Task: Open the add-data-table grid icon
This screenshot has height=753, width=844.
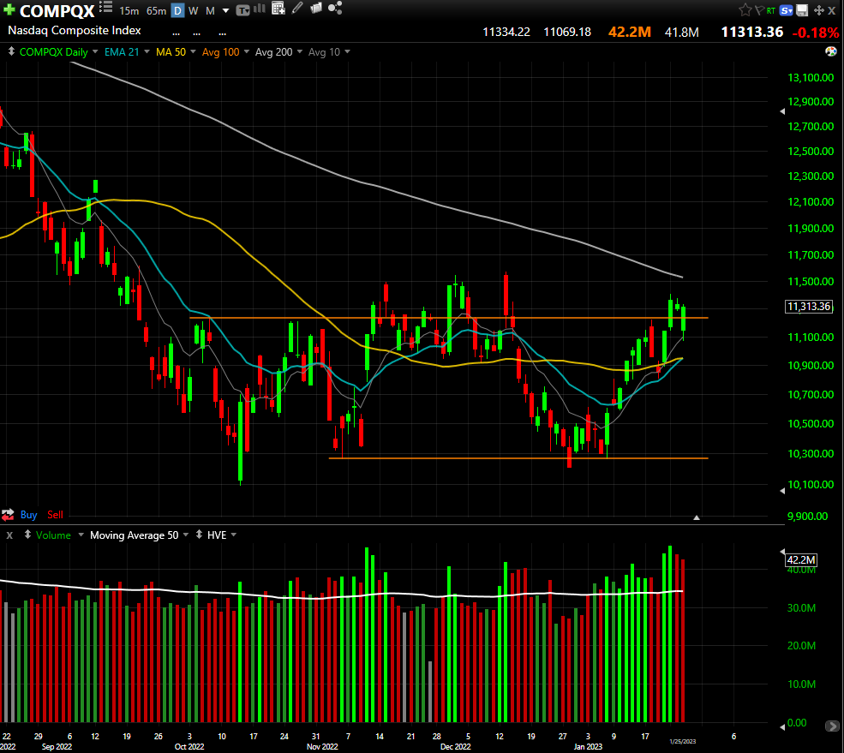Action: [278, 8]
